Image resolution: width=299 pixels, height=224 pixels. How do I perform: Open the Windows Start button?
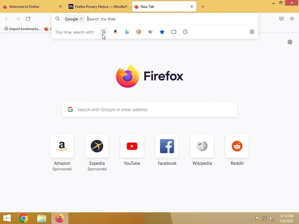[x=7, y=218]
